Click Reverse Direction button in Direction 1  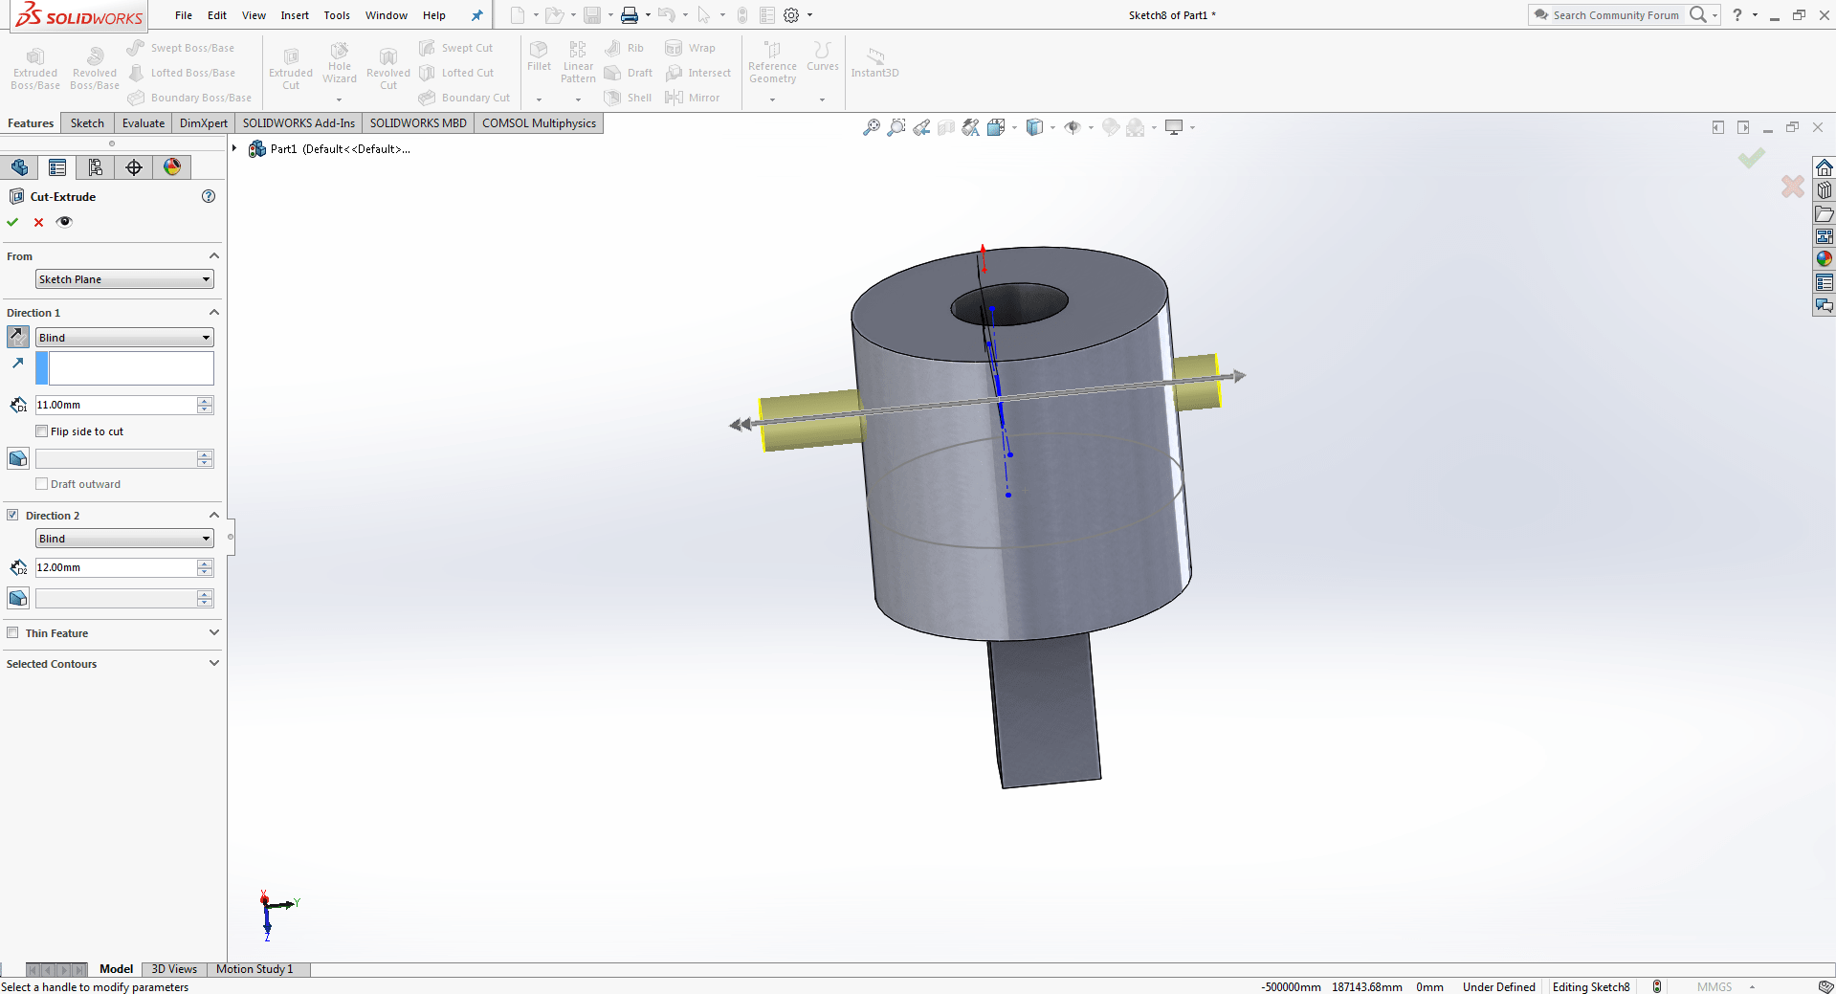[x=18, y=337]
